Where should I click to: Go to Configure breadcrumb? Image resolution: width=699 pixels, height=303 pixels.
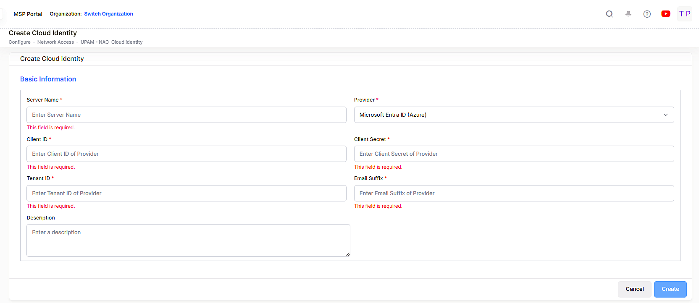19,42
